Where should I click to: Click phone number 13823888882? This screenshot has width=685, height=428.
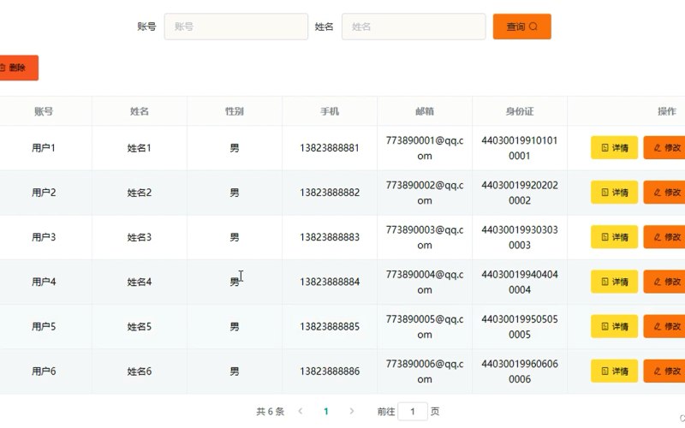[x=330, y=193]
